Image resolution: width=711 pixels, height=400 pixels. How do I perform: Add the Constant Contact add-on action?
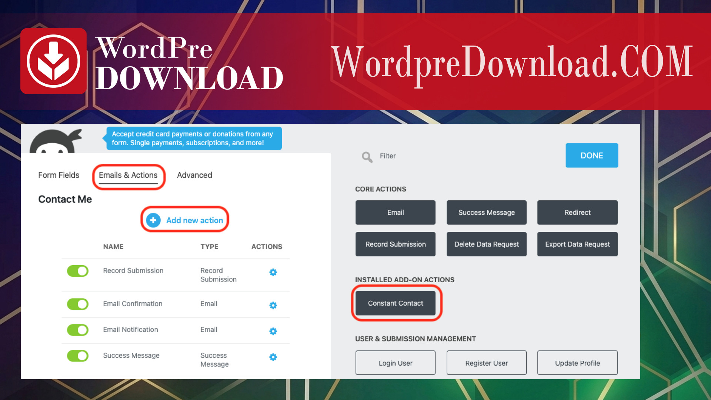click(395, 303)
